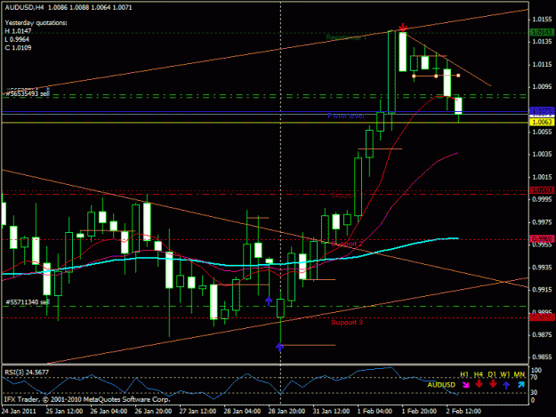Image resolution: width=556 pixels, height=417 pixels.
Task: Click the 24 Jan 2011 time axis label
Action: click(19, 412)
